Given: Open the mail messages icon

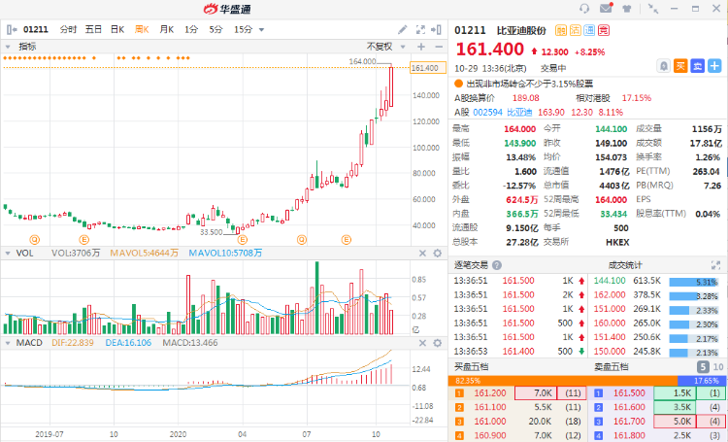Looking at the screenshot, I should [x=606, y=8].
